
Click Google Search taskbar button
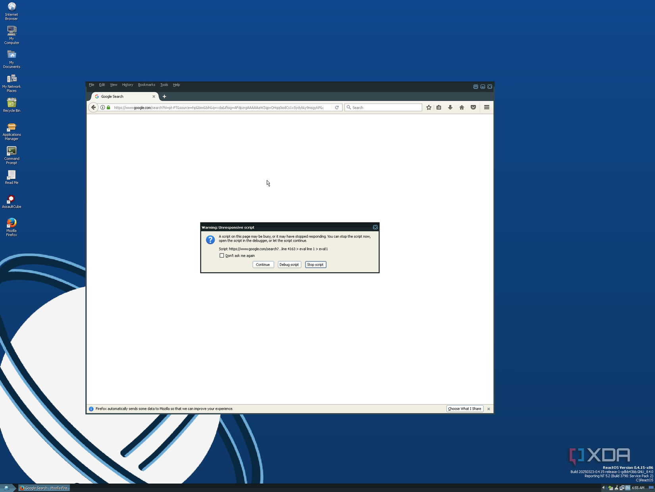(44, 488)
